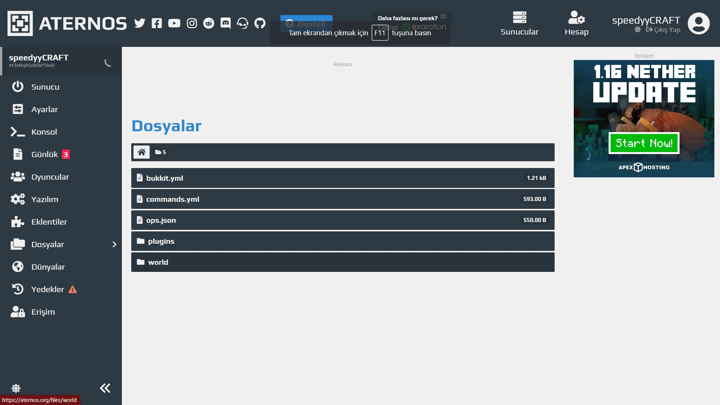Open the Aternos GitHub icon

coord(260,23)
